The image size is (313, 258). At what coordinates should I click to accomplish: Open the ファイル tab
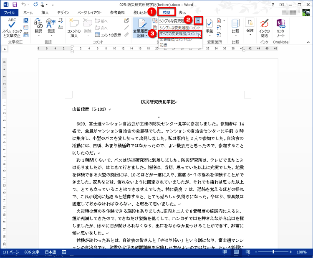[9, 13]
